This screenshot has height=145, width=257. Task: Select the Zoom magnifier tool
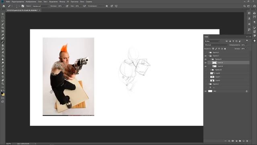(x=3, y=84)
